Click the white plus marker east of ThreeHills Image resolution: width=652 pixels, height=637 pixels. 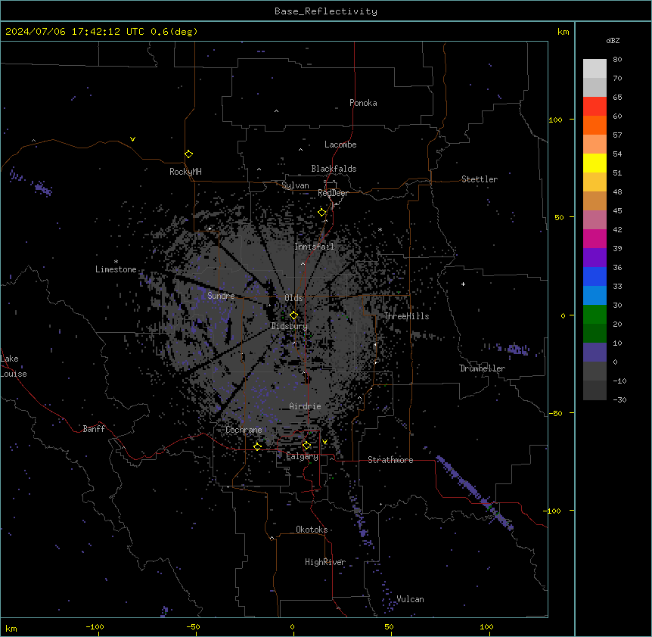click(x=463, y=284)
